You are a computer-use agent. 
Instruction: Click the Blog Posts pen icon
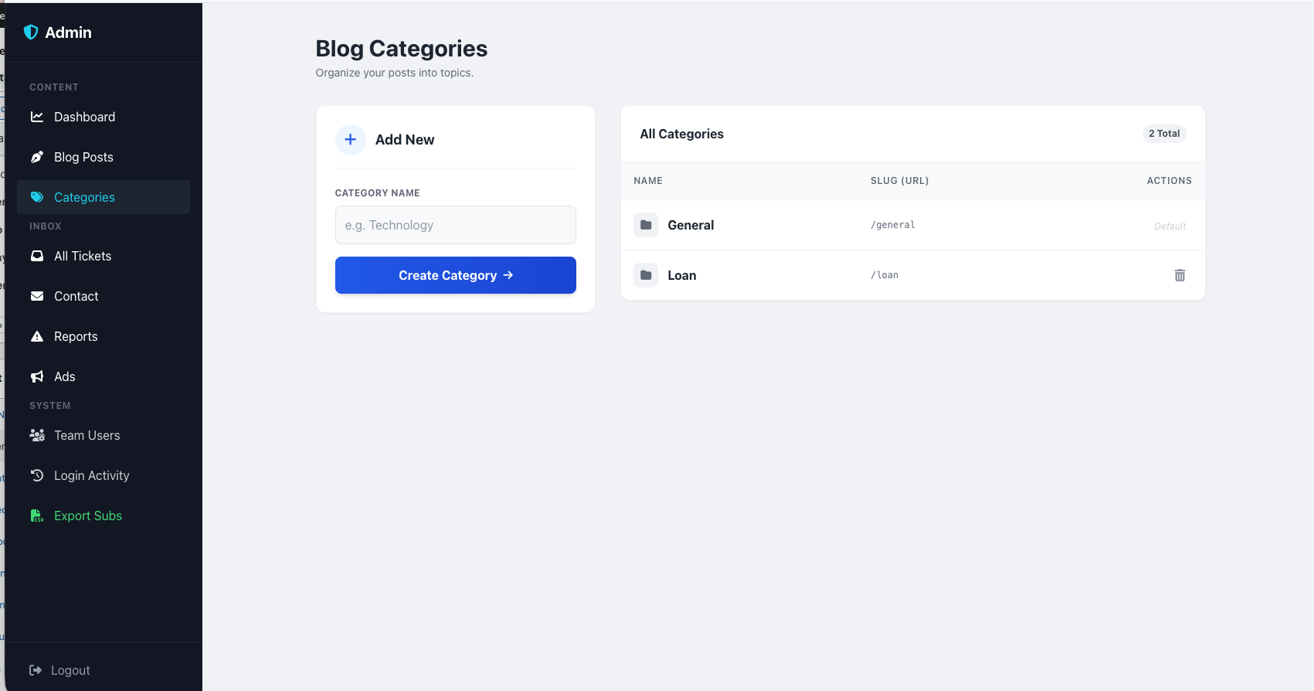(x=37, y=157)
